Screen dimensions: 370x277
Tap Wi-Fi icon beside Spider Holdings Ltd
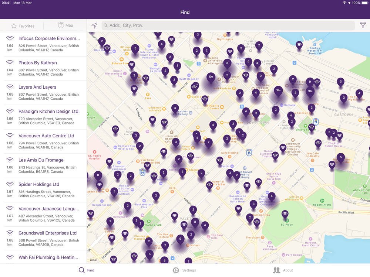tap(10, 184)
